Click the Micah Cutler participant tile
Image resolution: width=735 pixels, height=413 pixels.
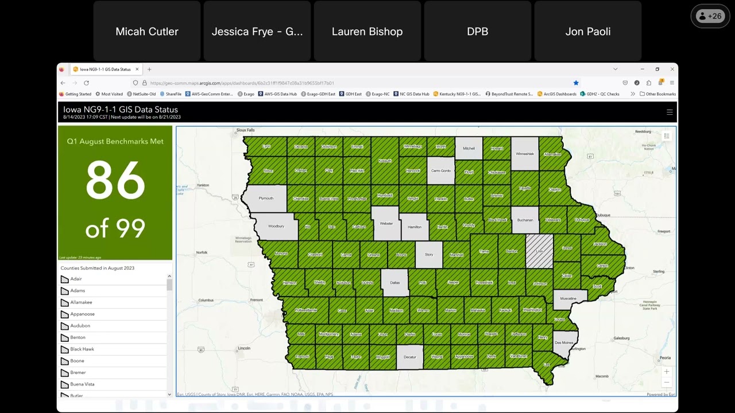pyautogui.click(x=147, y=32)
